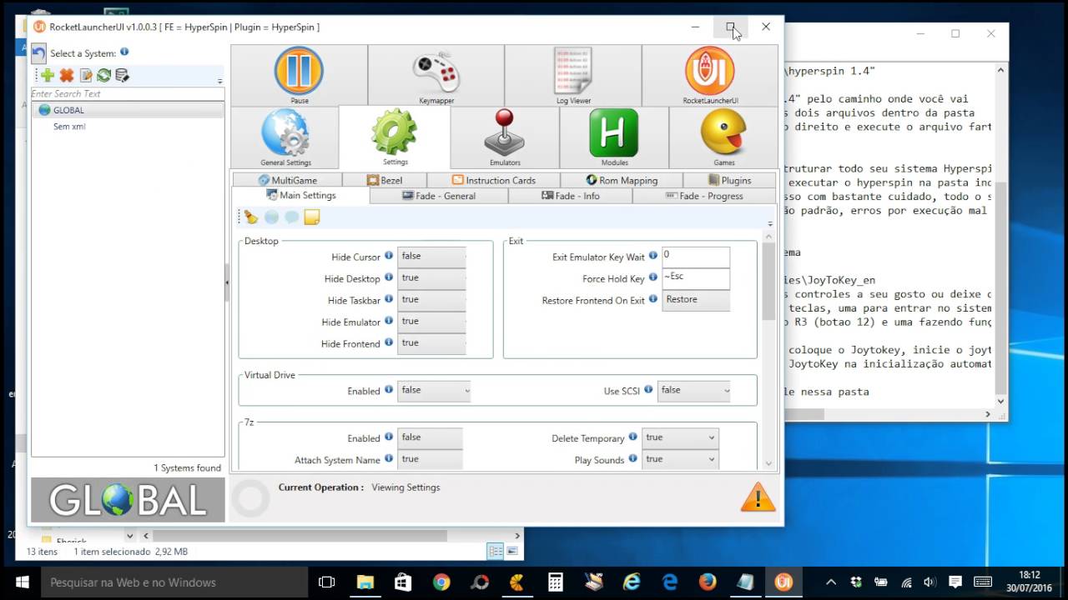Viewport: 1068px width, 600px height.
Task: Click the edit system notepad icon
Action: 86,76
